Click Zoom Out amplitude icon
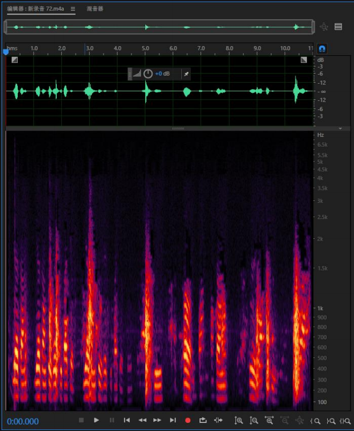This screenshot has width=354, height=431. [x=254, y=420]
